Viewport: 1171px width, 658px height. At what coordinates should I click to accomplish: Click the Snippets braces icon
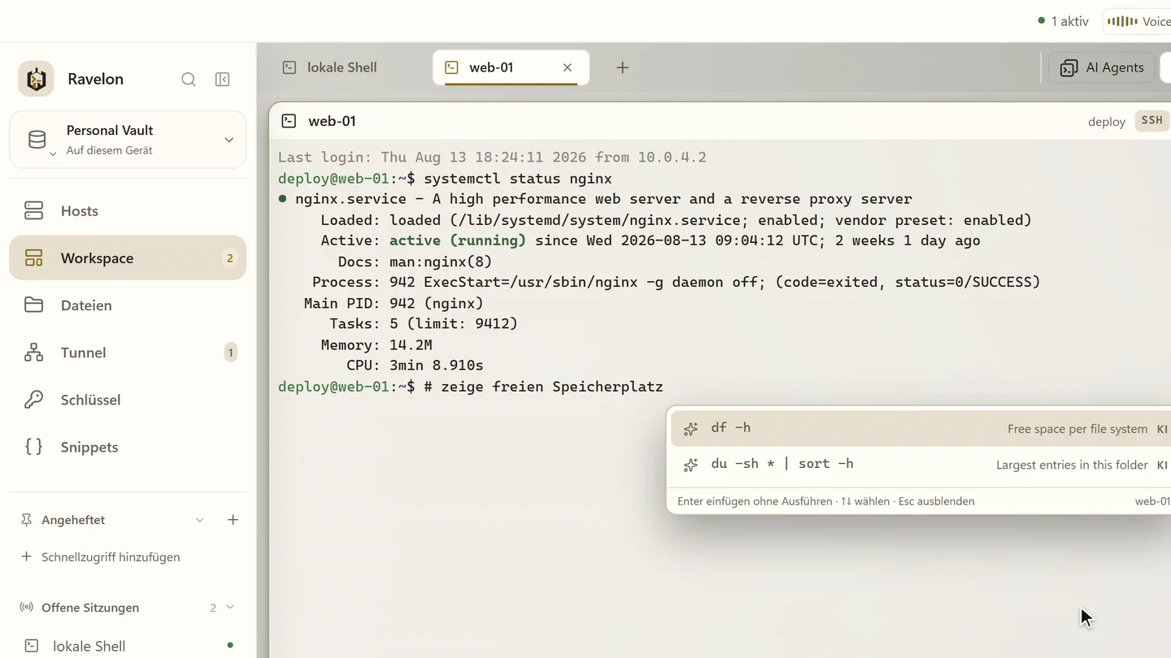[33, 446]
